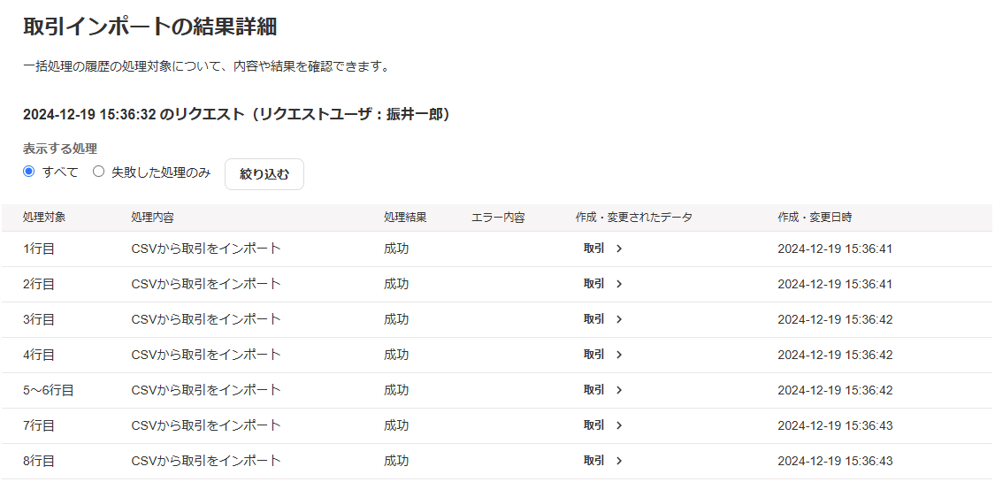Open the 取引 link in the 5〜6行目 row

click(x=603, y=390)
